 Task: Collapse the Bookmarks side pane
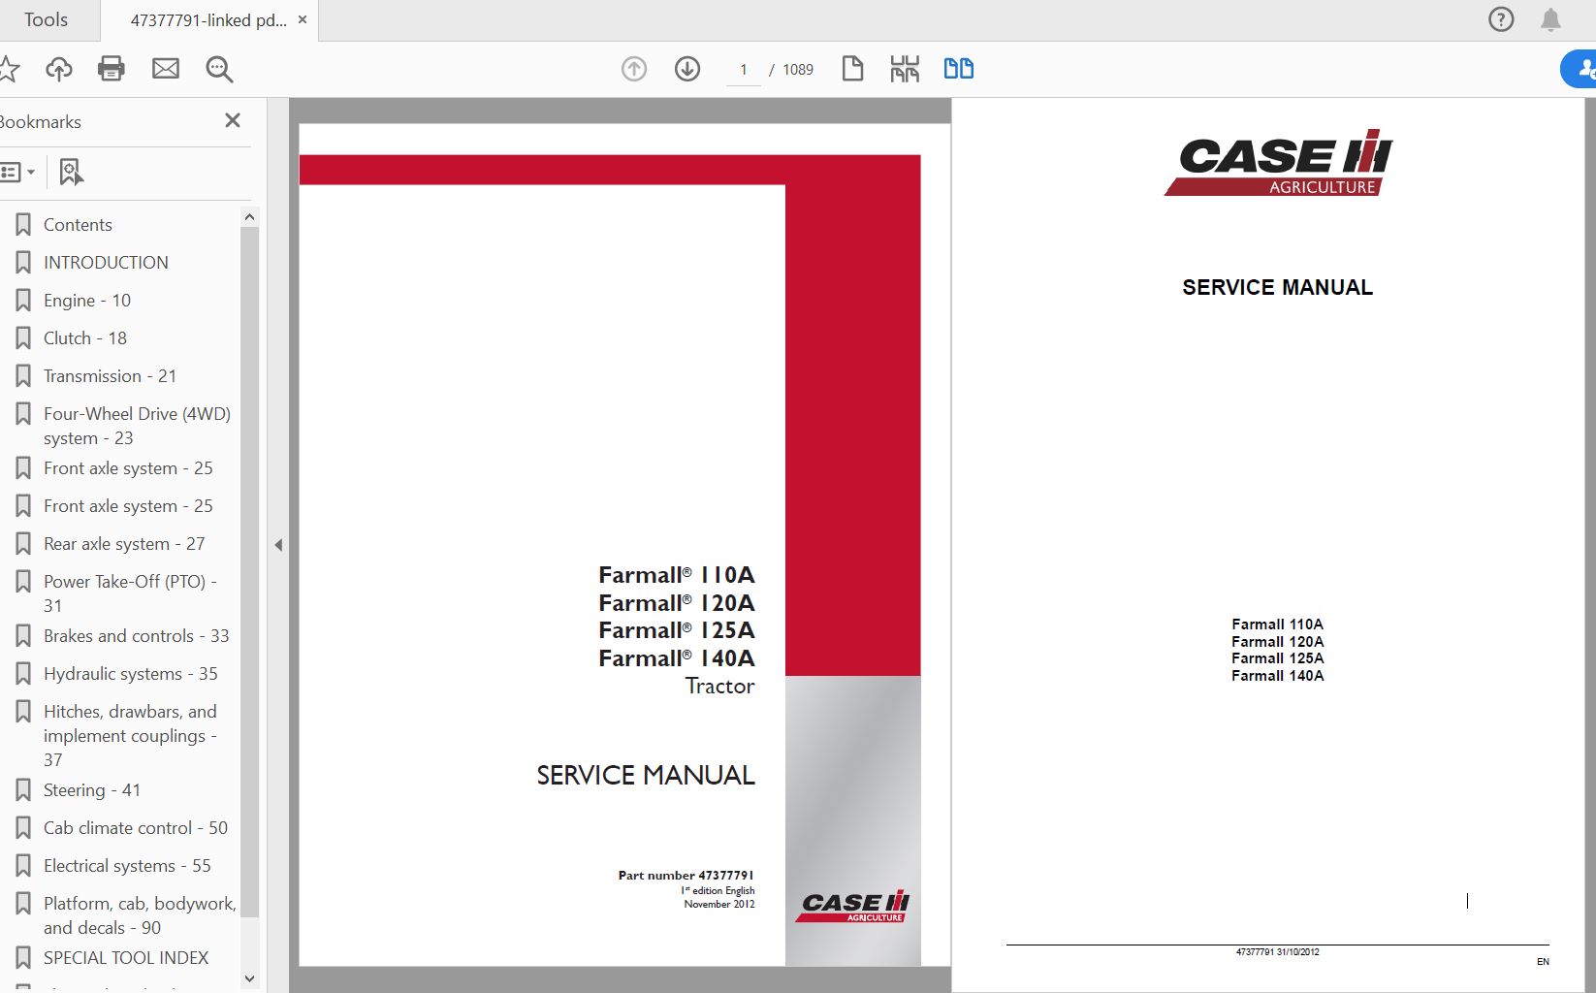coord(232,120)
